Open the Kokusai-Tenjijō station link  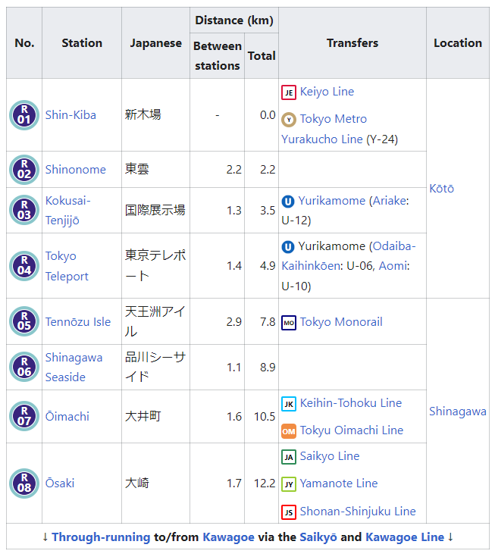coord(68,211)
